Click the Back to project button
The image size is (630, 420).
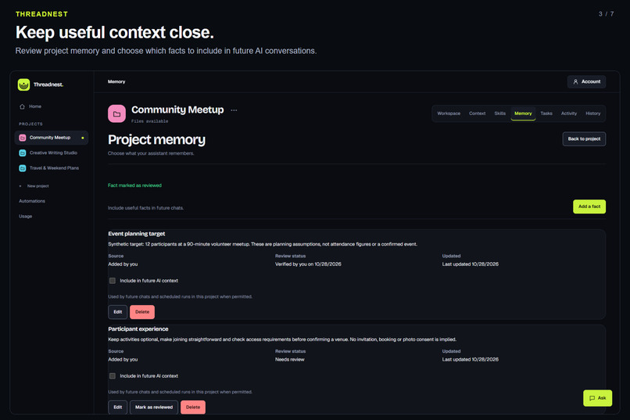click(584, 139)
